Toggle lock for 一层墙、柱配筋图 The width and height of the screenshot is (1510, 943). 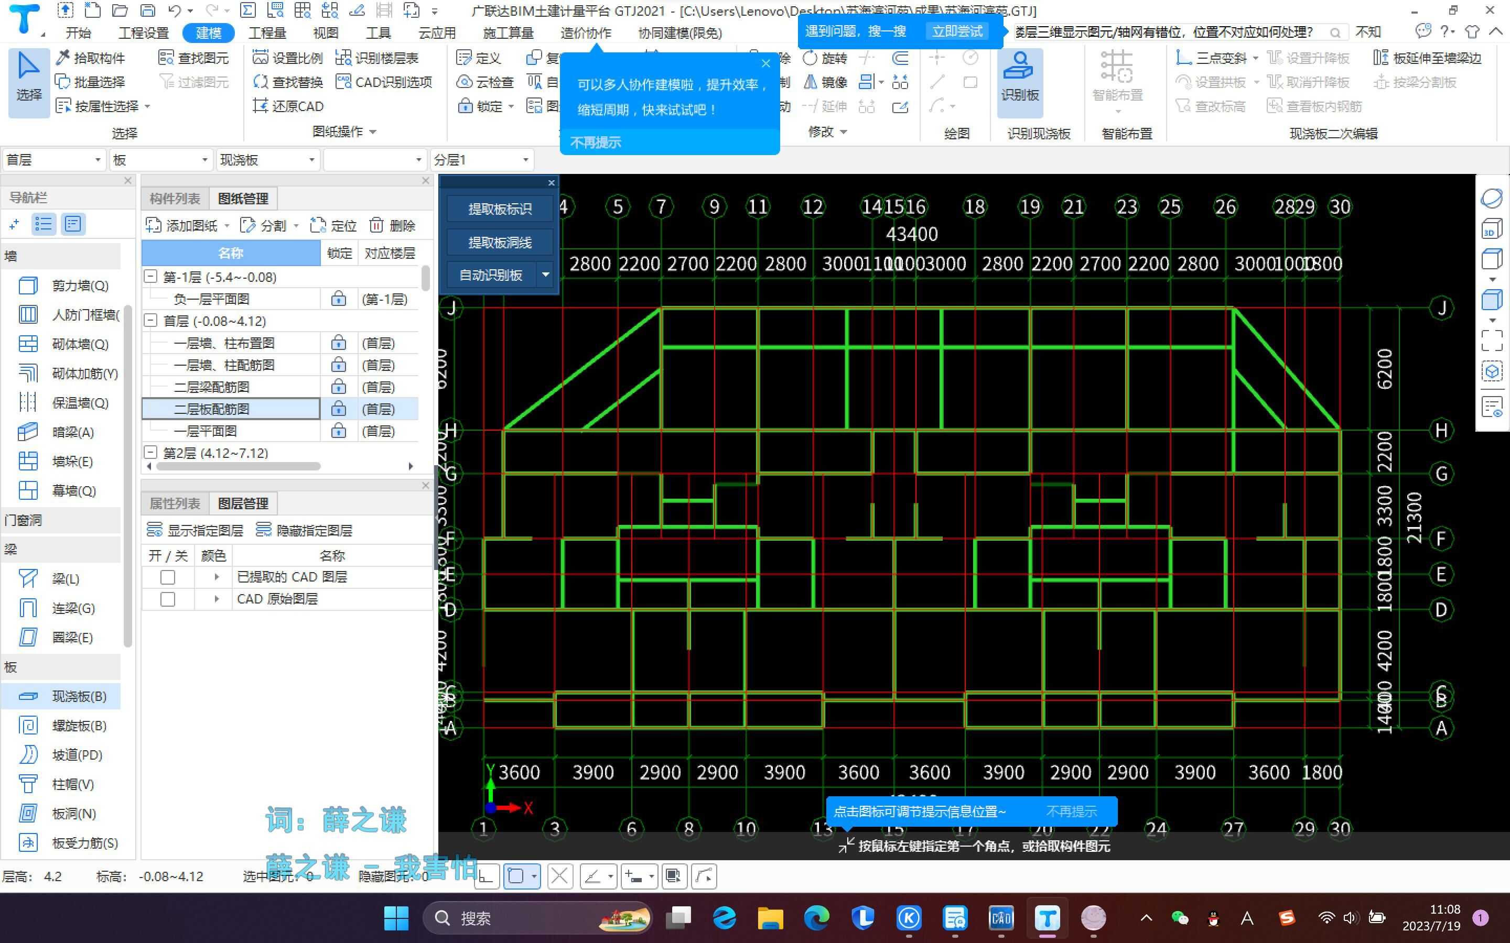point(338,365)
